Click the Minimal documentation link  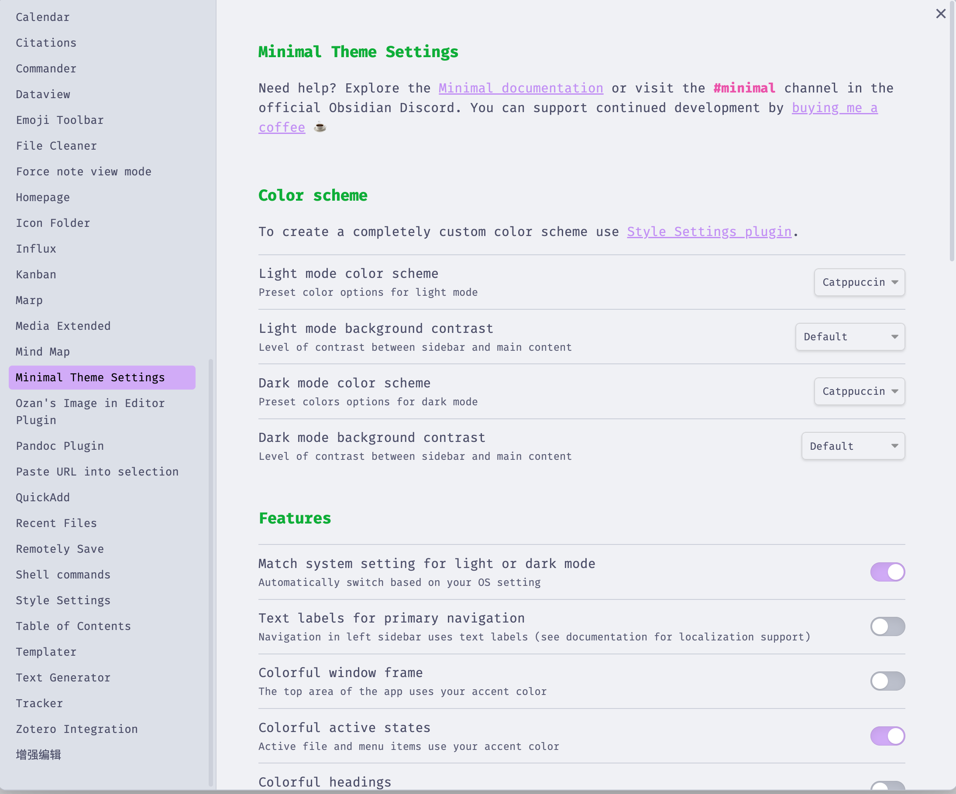(521, 88)
